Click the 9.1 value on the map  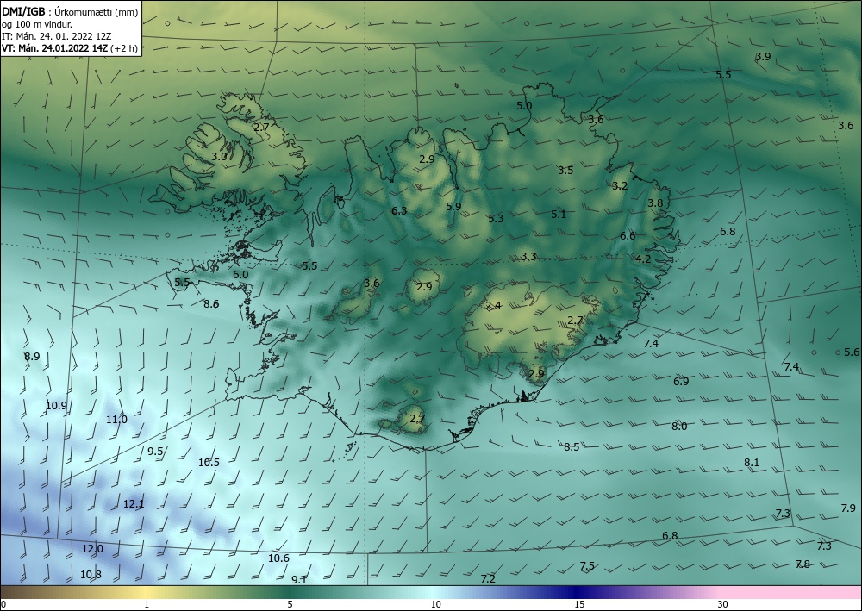pos(299,579)
